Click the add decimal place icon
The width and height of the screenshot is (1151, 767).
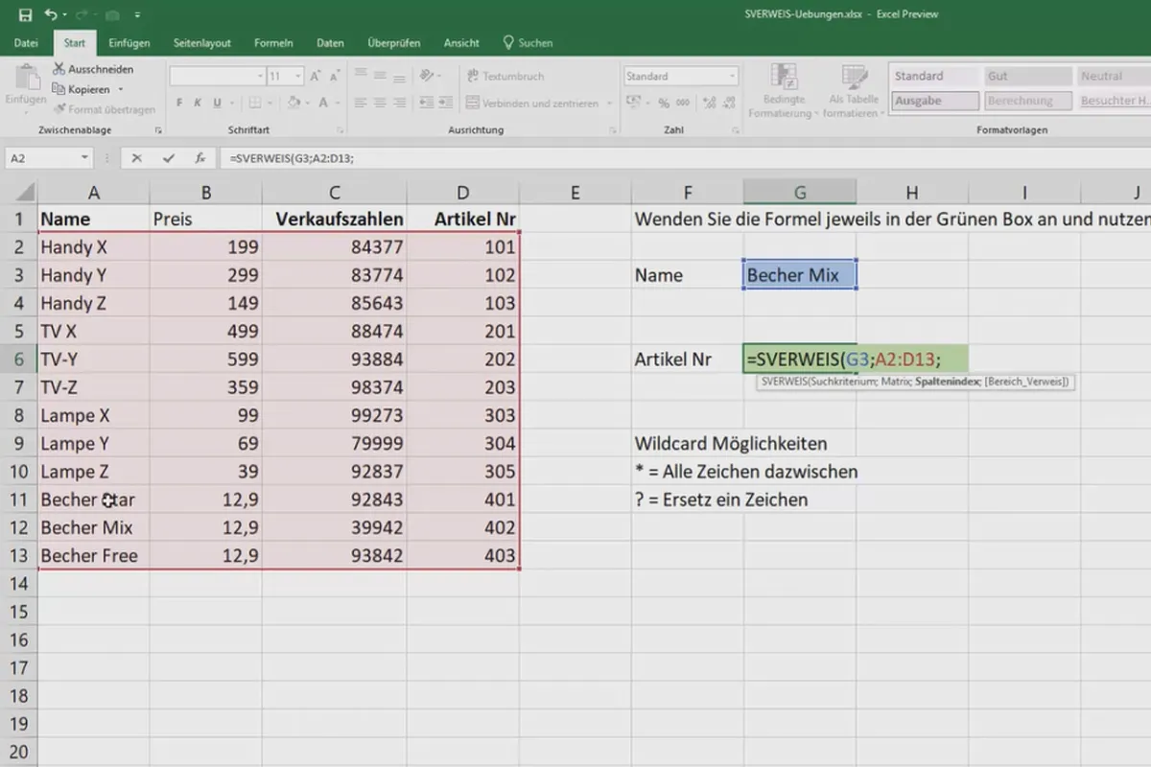pyautogui.click(x=708, y=103)
